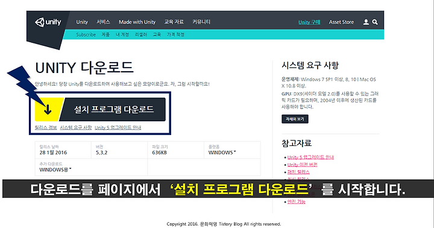Click the Unity logo in the header
Image resolution: width=434 pixels, height=228 pixels.
(48, 22)
